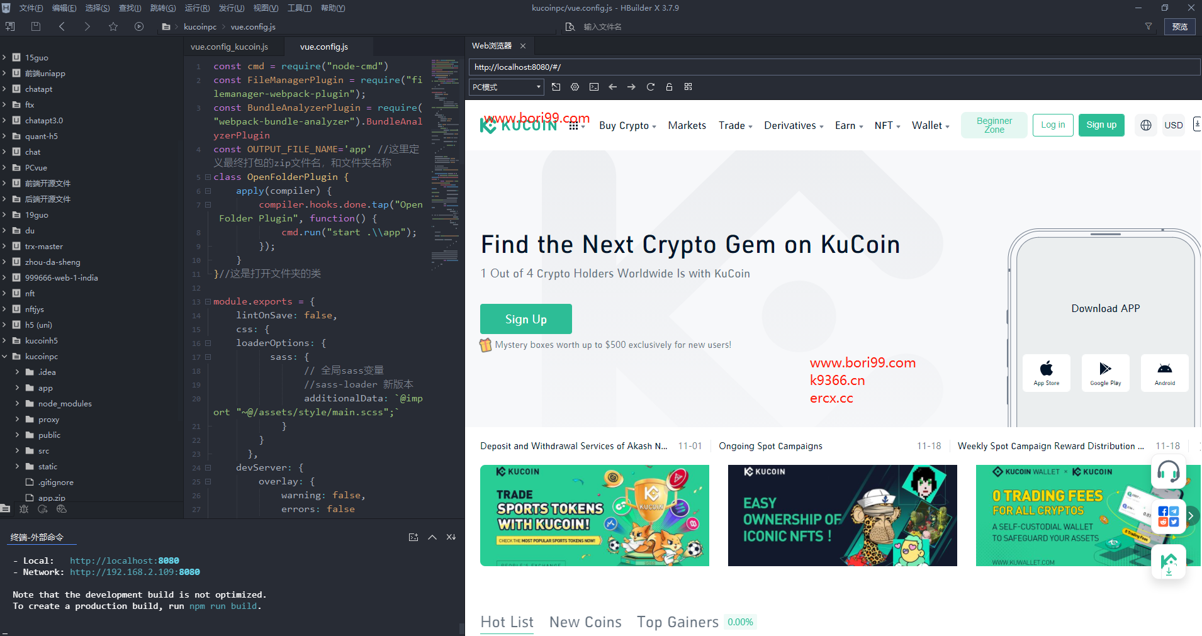
Task: Click the App Store download icon
Action: click(1047, 373)
